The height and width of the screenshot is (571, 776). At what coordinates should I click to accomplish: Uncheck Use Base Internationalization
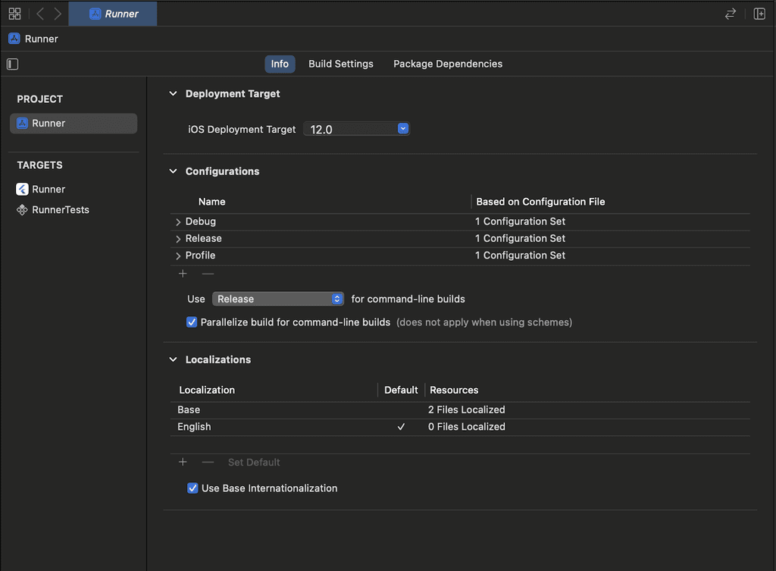tap(192, 488)
